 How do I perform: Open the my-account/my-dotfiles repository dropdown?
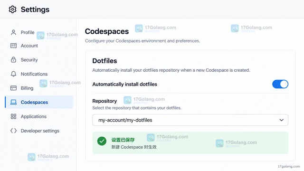click(x=190, y=120)
